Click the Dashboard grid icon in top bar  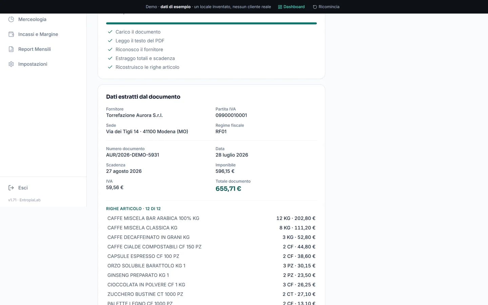pyautogui.click(x=280, y=7)
